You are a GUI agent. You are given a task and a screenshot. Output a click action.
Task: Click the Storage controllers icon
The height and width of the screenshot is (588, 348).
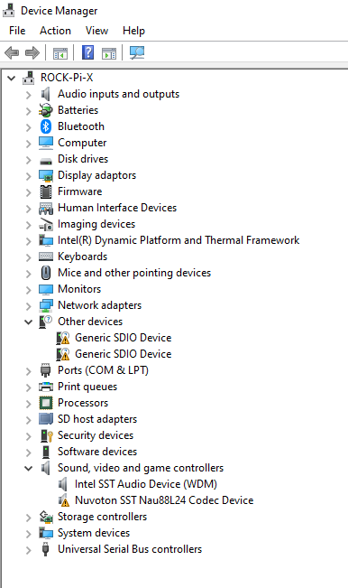pos(46,517)
